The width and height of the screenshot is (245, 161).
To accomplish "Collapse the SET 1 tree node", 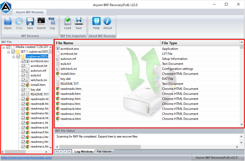I will click(x=9, y=52).
